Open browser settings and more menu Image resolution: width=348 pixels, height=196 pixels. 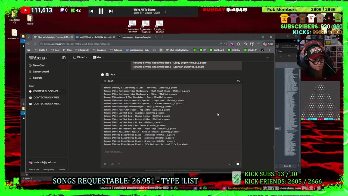[259, 44]
